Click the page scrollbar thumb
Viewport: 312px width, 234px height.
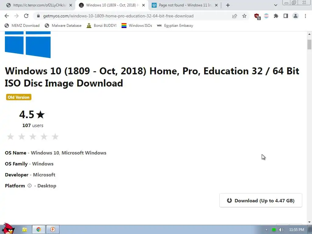coord(309,44)
